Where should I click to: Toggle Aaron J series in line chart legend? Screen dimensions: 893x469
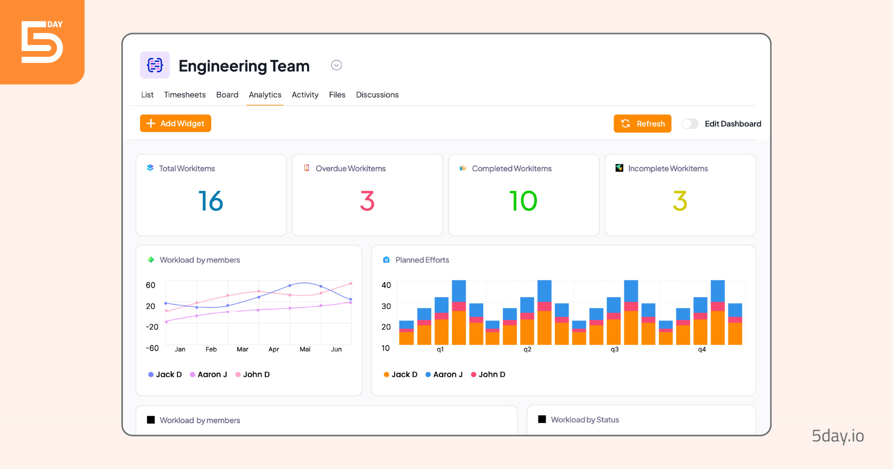(x=208, y=374)
